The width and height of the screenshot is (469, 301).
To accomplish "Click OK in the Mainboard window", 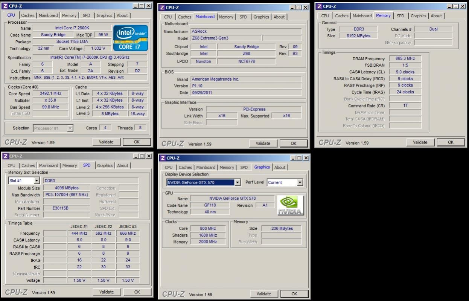I will coord(294,143).
